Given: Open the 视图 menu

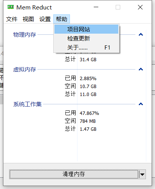Looking at the screenshot, I should click(28, 19).
